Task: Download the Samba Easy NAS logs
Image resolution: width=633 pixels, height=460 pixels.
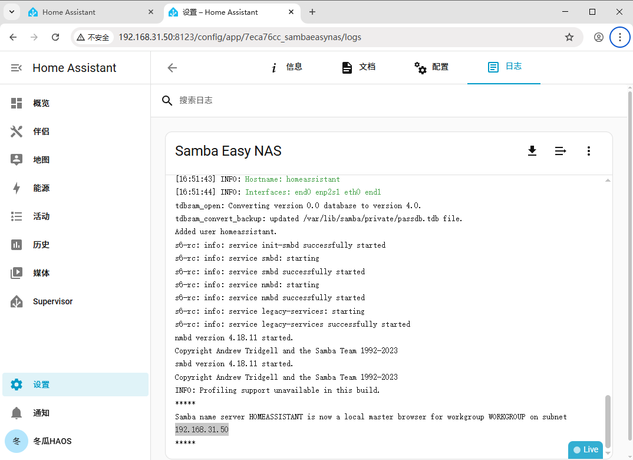Action: tap(532, 151)
